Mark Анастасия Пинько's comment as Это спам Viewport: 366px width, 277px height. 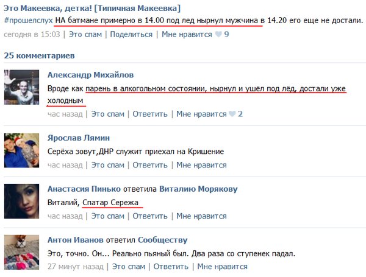click(x=107, y=216)
